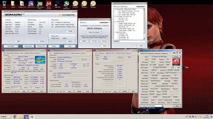Image resolution: width=213 pixels, height=119 pixels.
Task: Click the Image Quality button in 3DMark05
Action: coord(28,46)
